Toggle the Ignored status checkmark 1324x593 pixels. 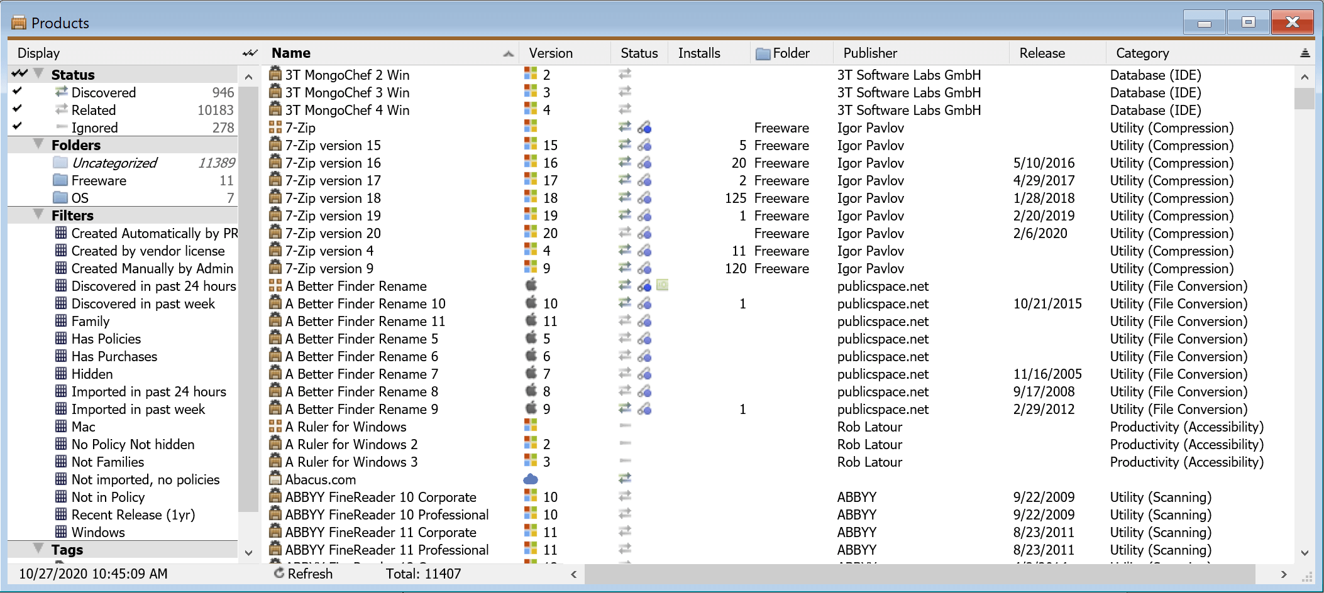tap(18, 127)
